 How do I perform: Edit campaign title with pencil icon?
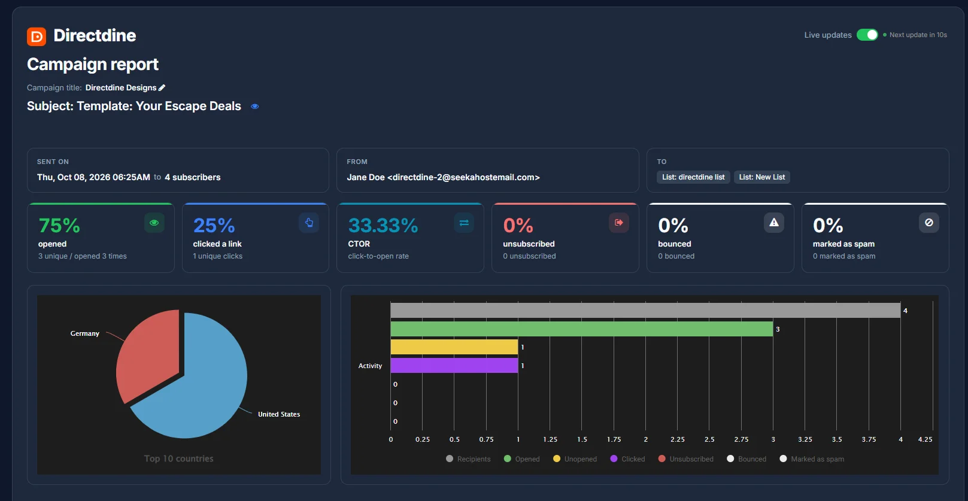(162, 87)
